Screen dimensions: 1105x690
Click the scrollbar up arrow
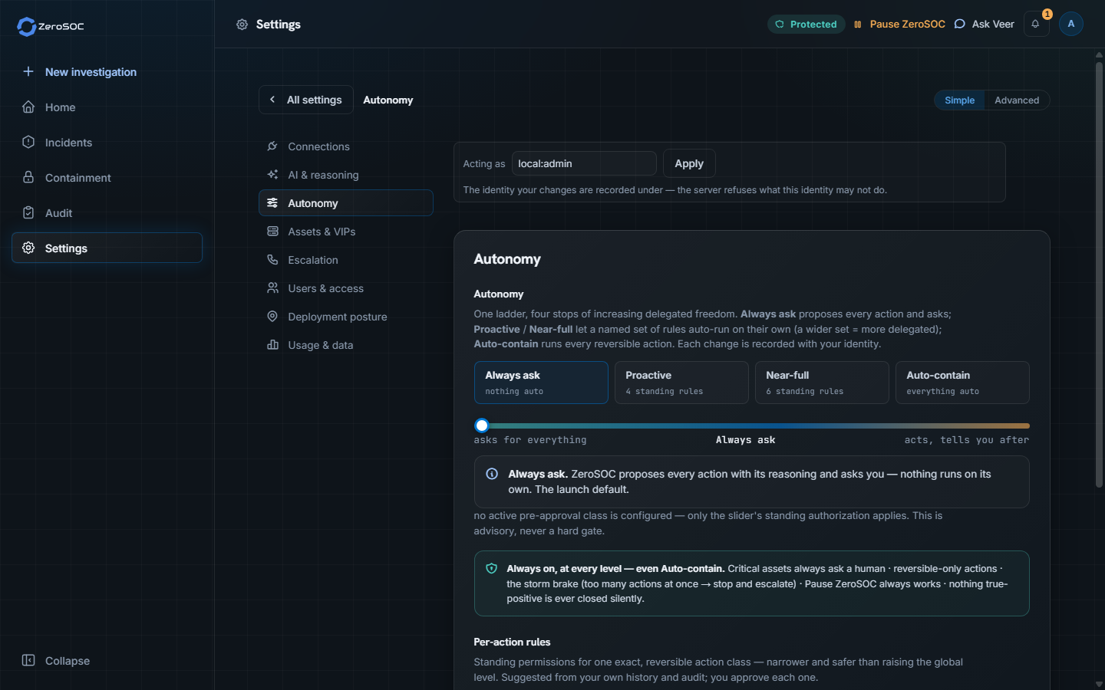point(1099,54)
